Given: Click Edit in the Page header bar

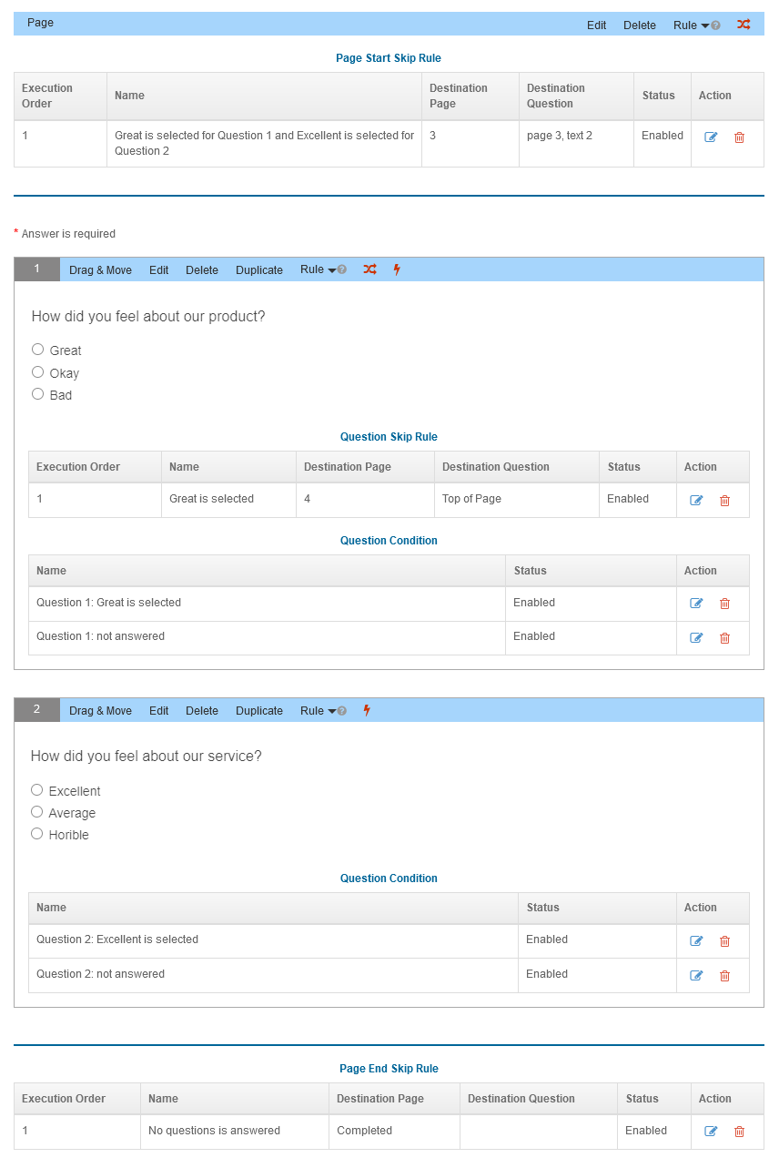Looking at the screenshot, I should [597, 25].
